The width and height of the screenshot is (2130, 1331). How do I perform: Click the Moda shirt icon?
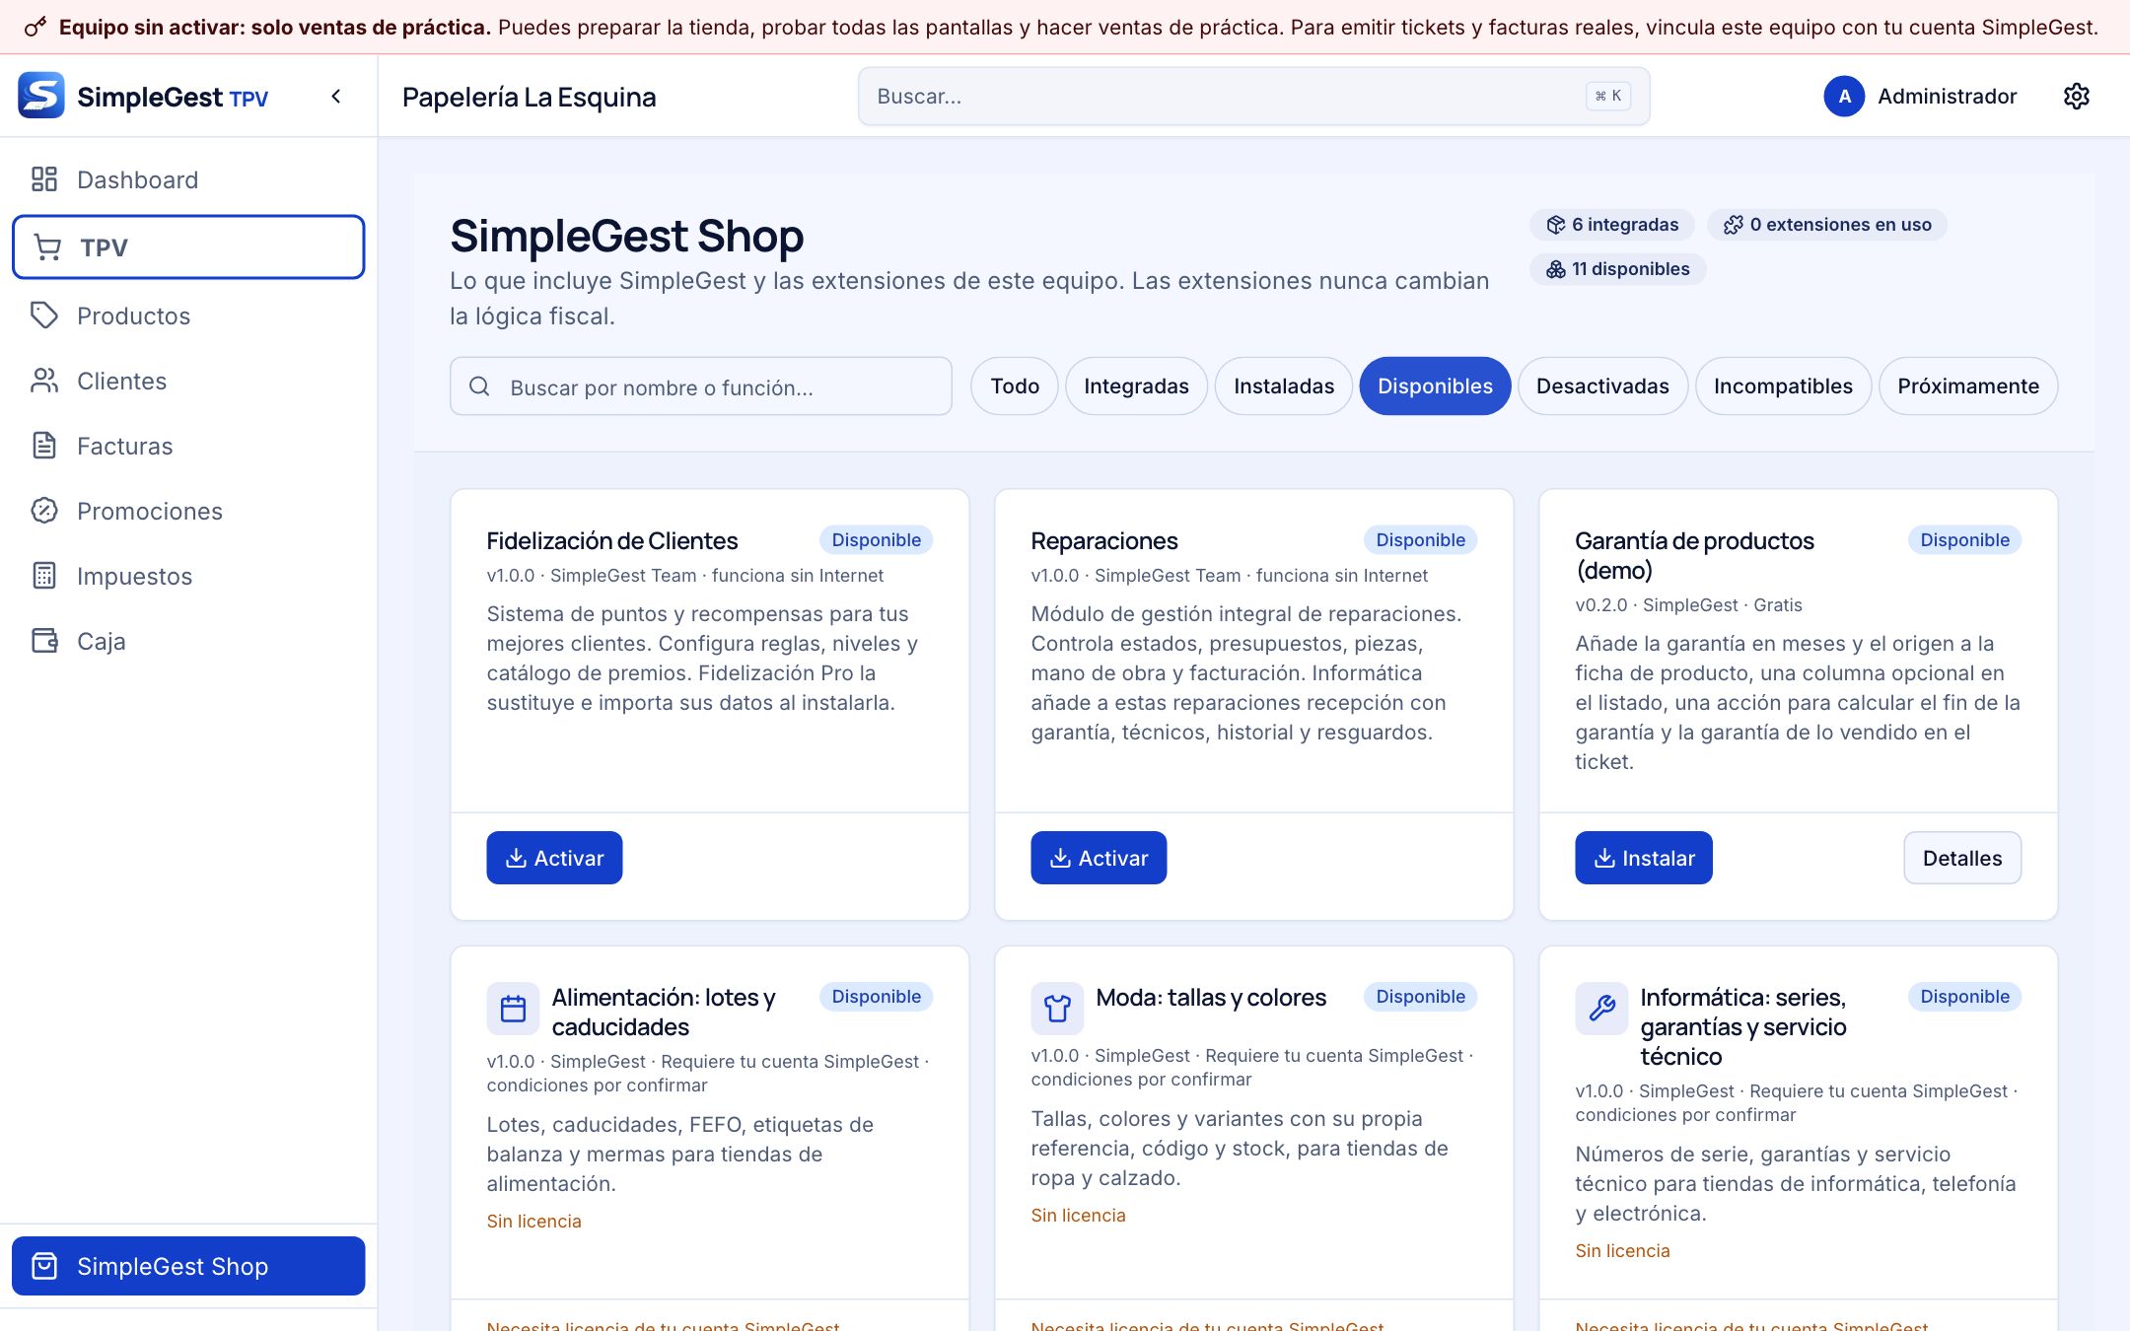(x=1057, y=1009)
